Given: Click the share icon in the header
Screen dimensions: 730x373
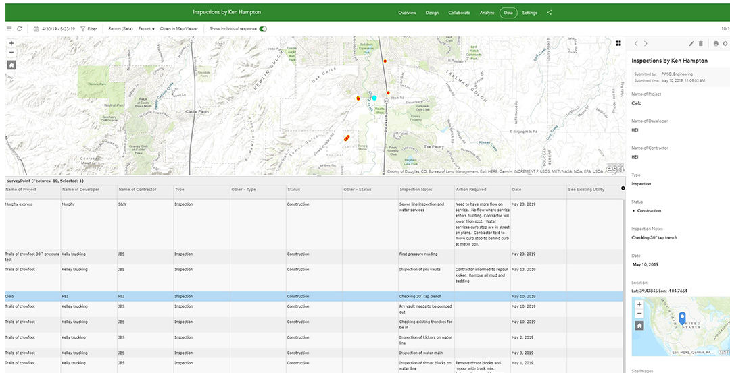Looking at the screenshot, I should coord(550,13).
